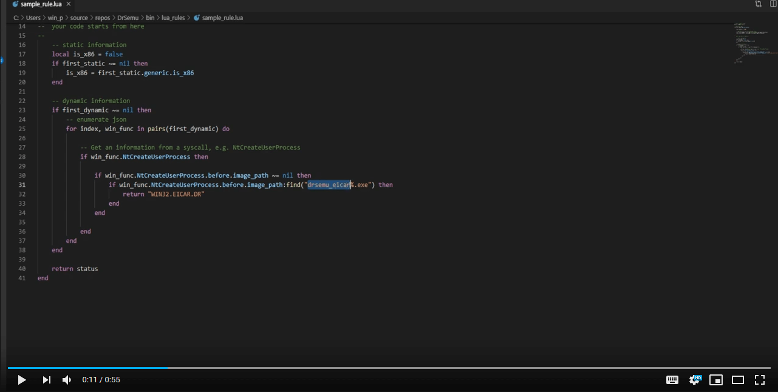
Task: Open video quality settings gear
Action: (x=694, y=380)
